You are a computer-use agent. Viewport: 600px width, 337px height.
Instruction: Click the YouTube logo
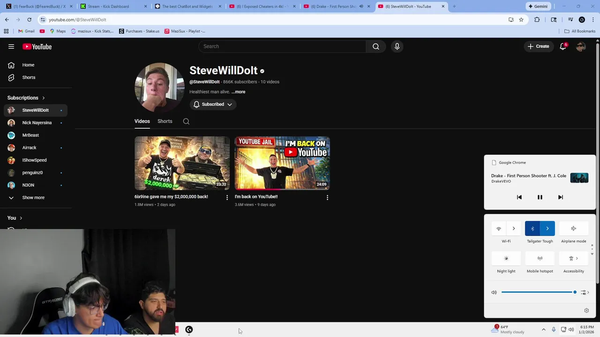37,46
